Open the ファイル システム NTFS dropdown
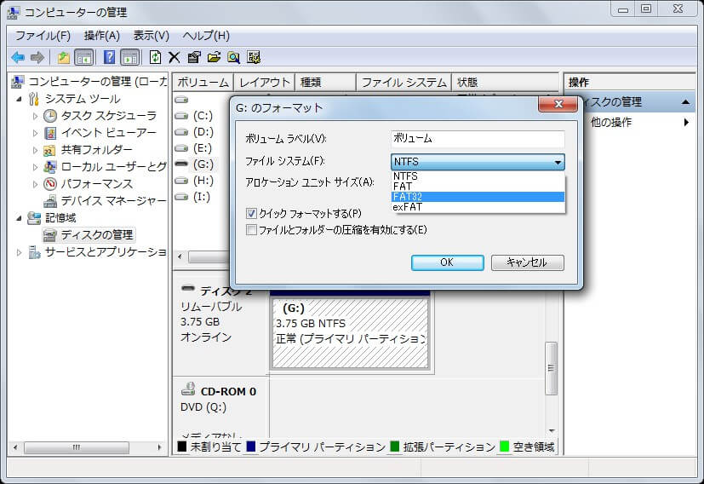This screenshot has height=484, width=704. [478, 162]
